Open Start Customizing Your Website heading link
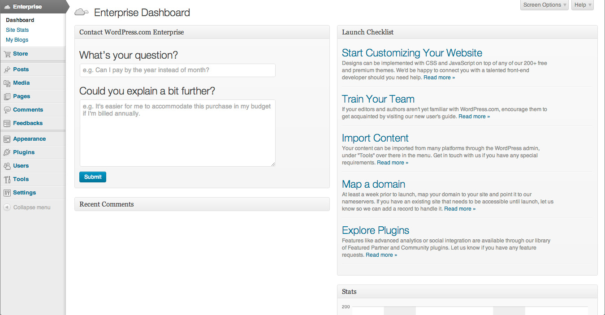The height and width of the screenshot is (315, 605). click(412, 53)
